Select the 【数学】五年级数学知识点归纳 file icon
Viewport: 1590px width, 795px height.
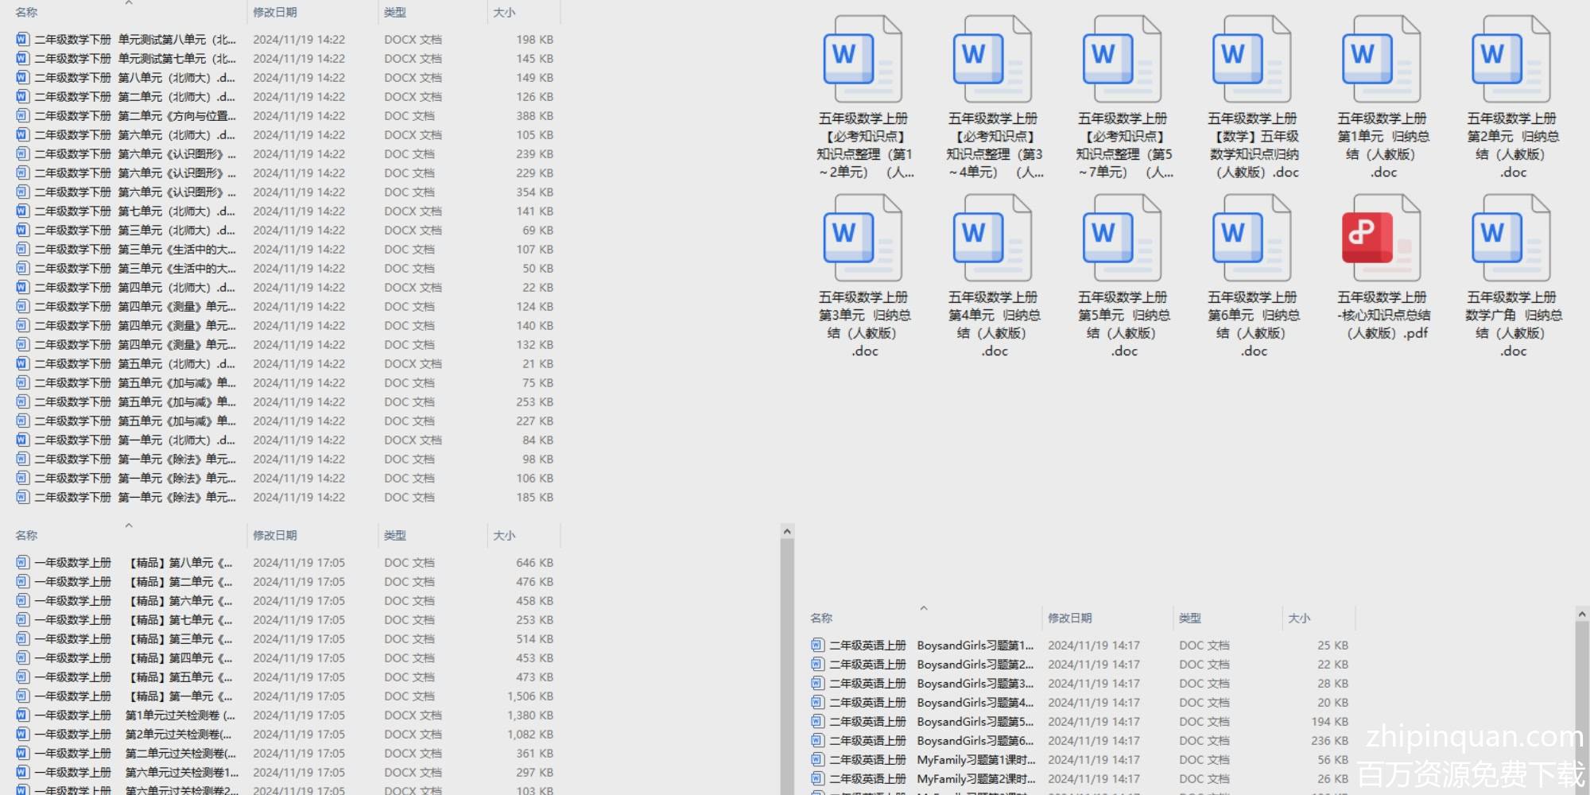click(1251, 60)
